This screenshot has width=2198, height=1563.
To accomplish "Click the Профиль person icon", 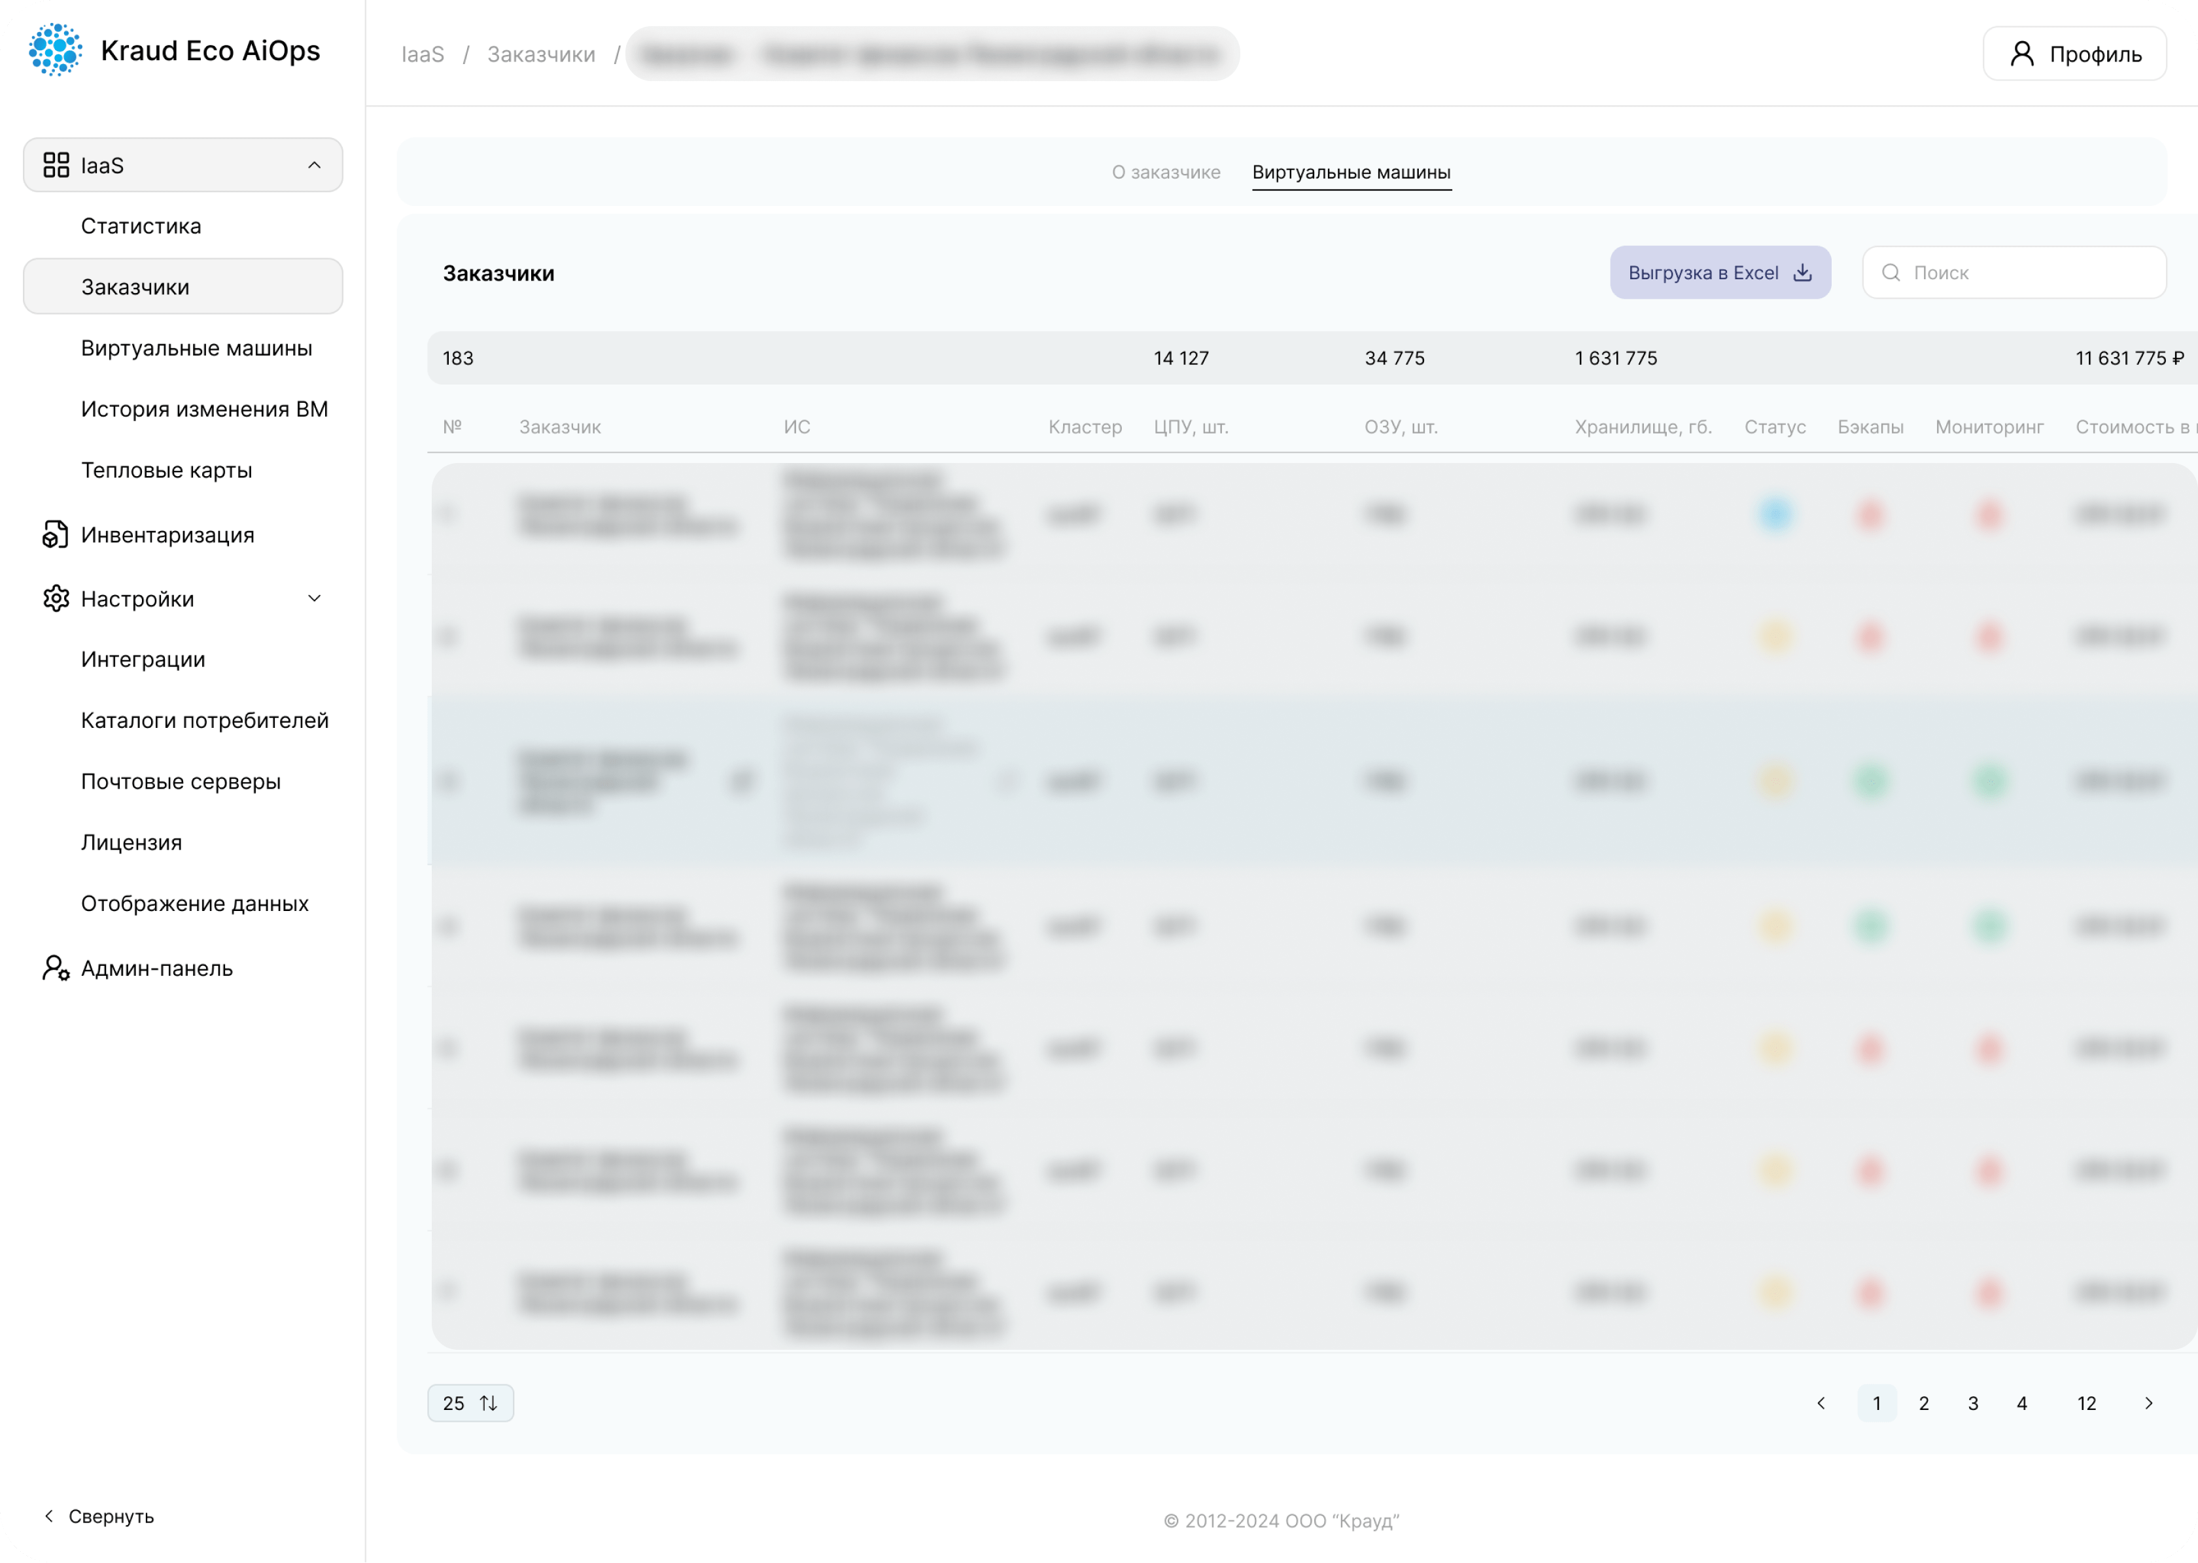I will pos(2022,54).
